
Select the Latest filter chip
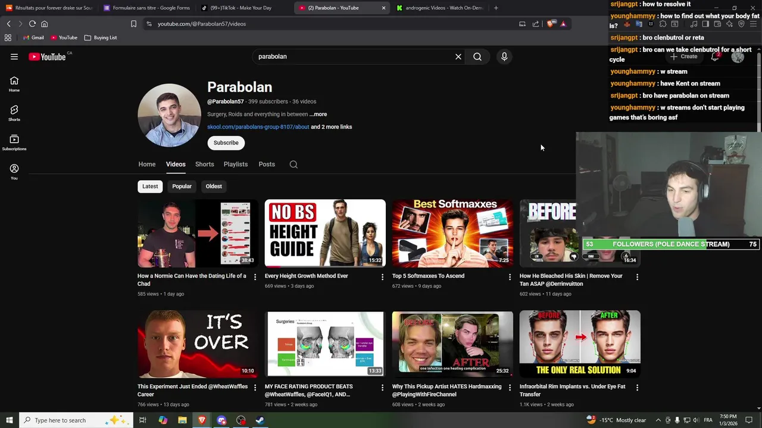coord(150,186)
